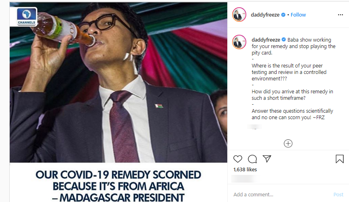Click the Channels logo on the image
Viewport: 349px width, 202px height.
click(x=27, y=16)
